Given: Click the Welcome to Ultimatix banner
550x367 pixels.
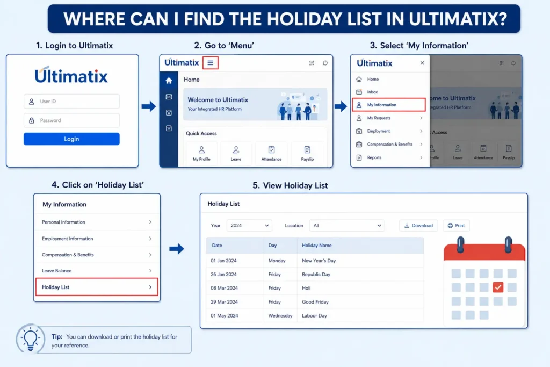Looking at the screenshot, I should (255, 105).
